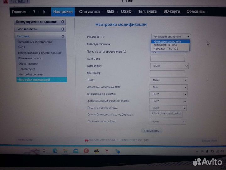Screen dimensions: 226x170
Task: Click the arrow icon next to help
Action: click(x=44, y=12)
